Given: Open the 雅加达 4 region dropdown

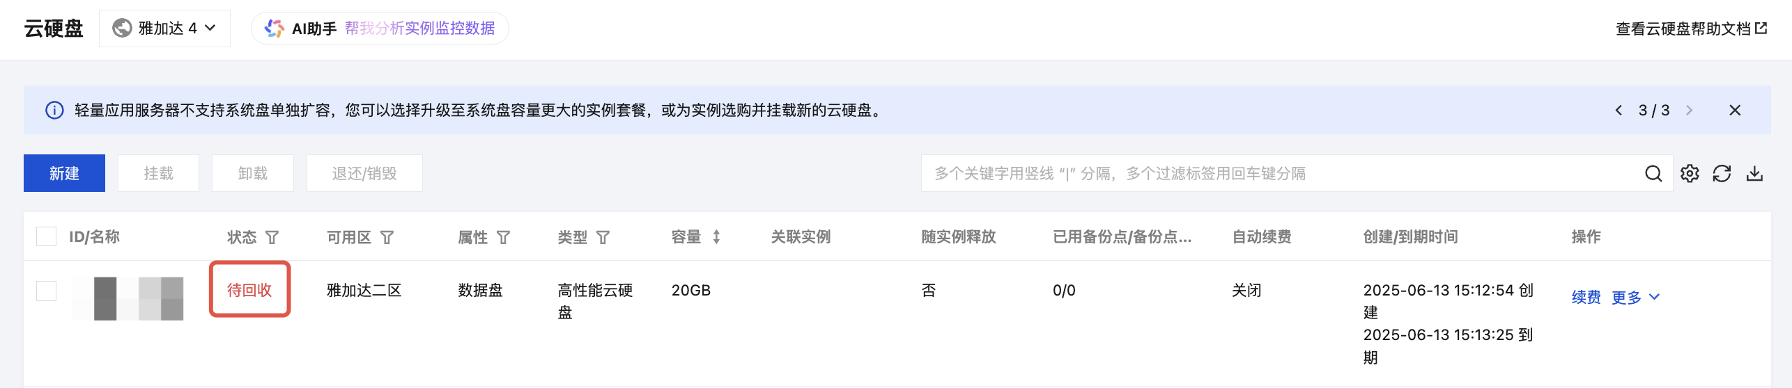Looking at the screenshot, I should click(x=164, y=29).
